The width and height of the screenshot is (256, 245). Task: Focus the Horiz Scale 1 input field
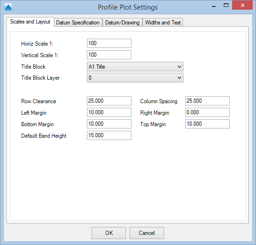tap(109, 43)
